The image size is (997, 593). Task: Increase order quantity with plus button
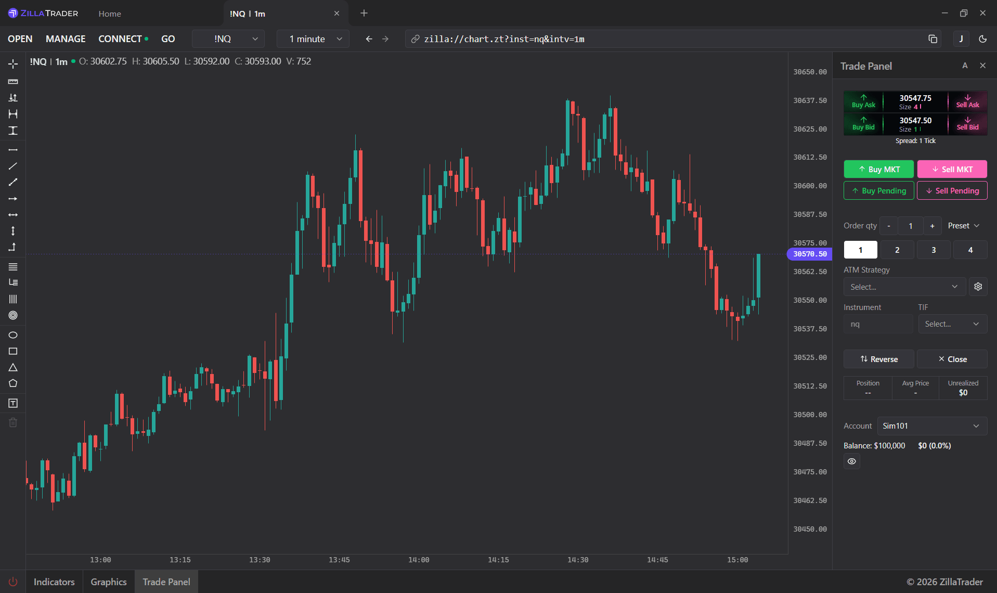[x=933, y=226]
